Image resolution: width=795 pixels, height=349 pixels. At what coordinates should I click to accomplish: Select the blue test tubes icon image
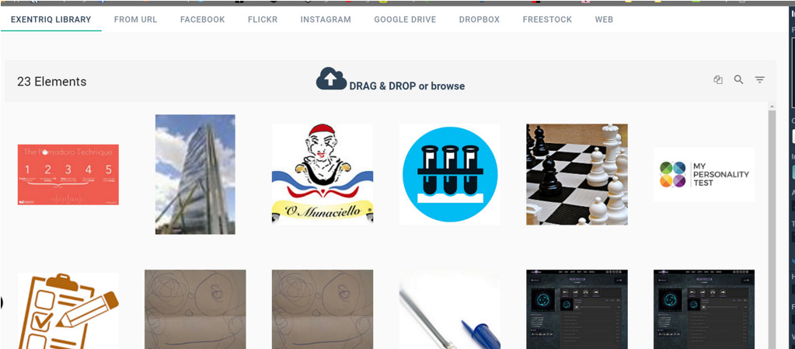point(450,174)
